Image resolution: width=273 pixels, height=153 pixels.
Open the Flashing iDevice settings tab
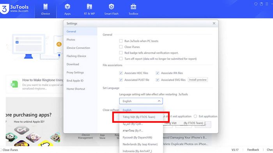(80, 56)
